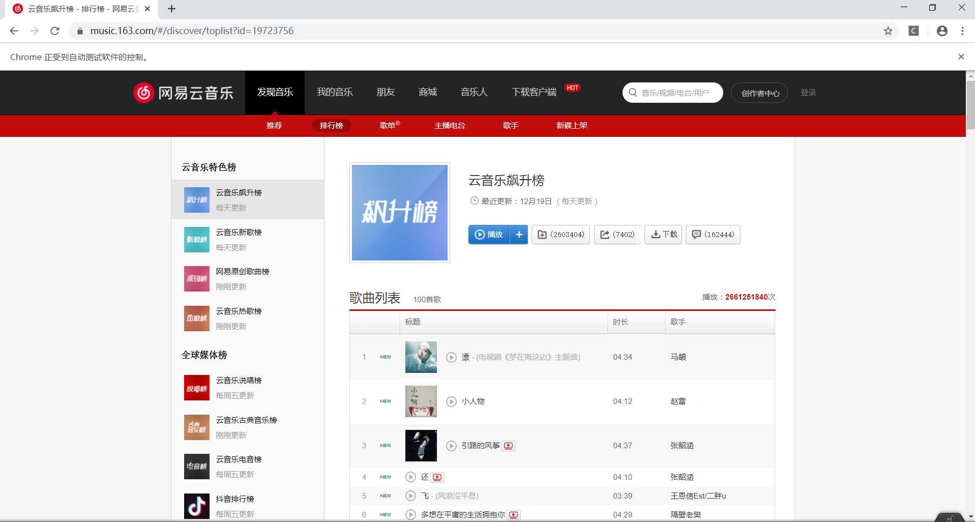Open comments button showing 162444
The width and height of the screenshot is (975, 522).
tap(713, 235)
